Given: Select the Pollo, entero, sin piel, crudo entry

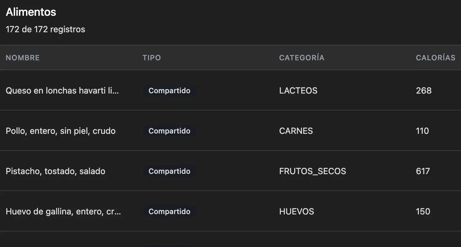Looking at the screenshot, I should pos(61,131).
